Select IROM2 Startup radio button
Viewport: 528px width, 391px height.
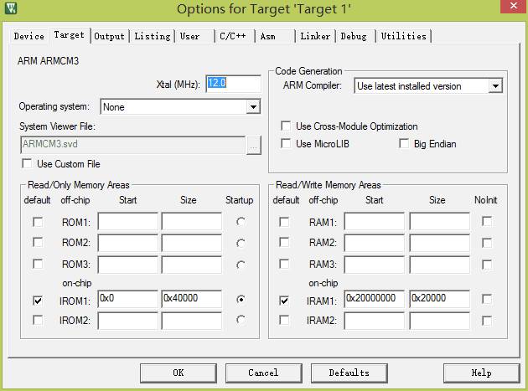click(x=241, y=320)
